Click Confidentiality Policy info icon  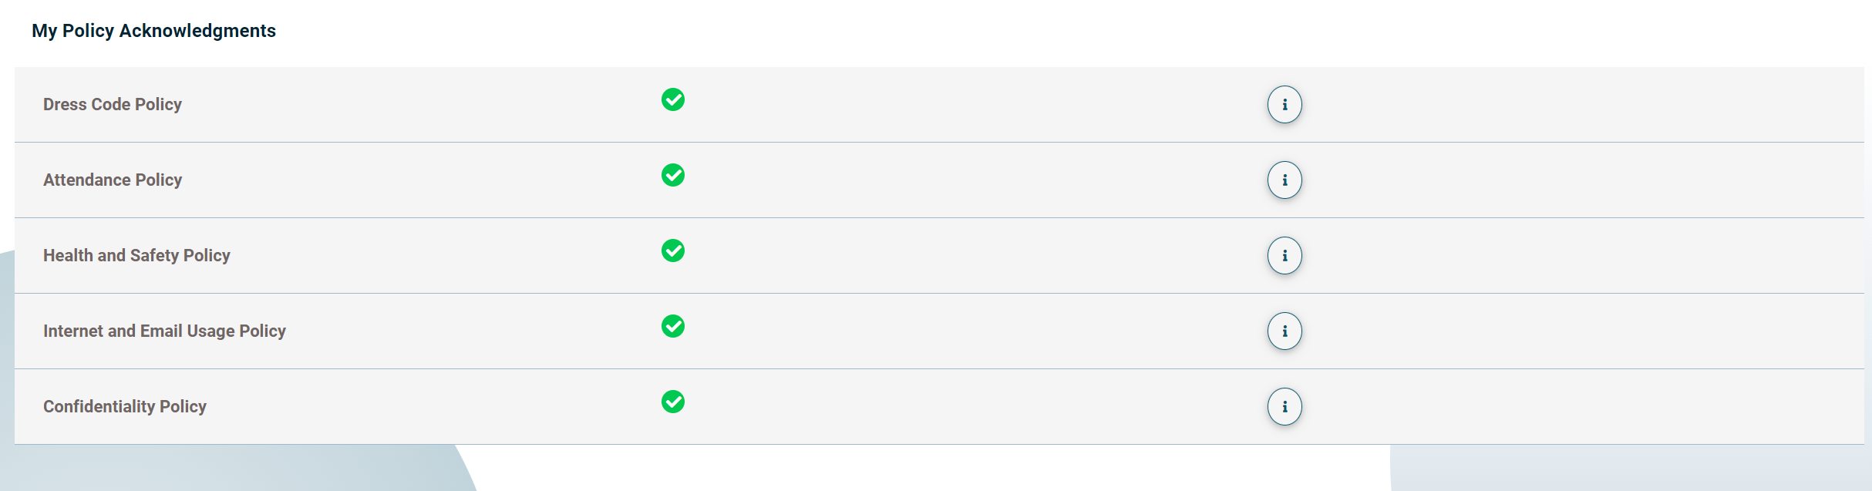[1284, 407]
